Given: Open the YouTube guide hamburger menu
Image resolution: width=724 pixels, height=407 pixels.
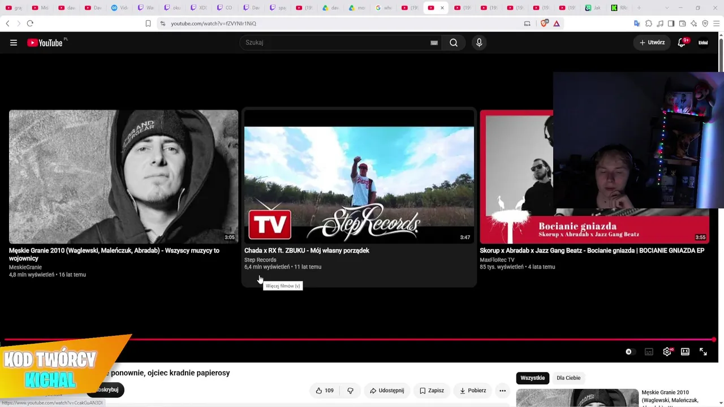Looking at the screenshot, I should click(14, 42).
